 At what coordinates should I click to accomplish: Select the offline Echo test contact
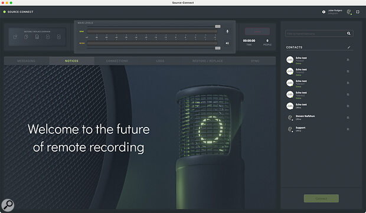coord(319,106)
